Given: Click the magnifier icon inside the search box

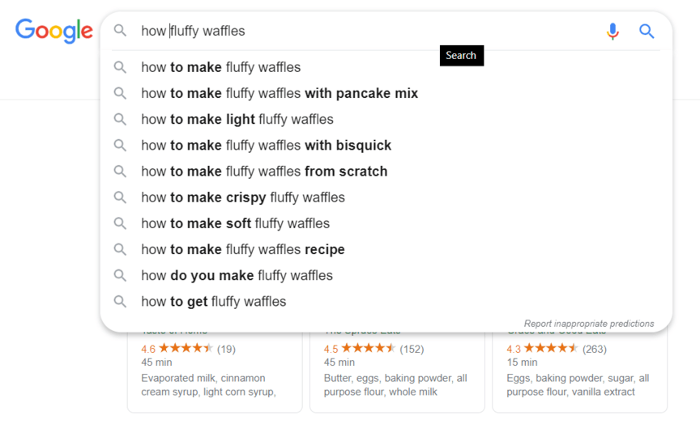Looking at the screenshot, I should click(120, 31).
